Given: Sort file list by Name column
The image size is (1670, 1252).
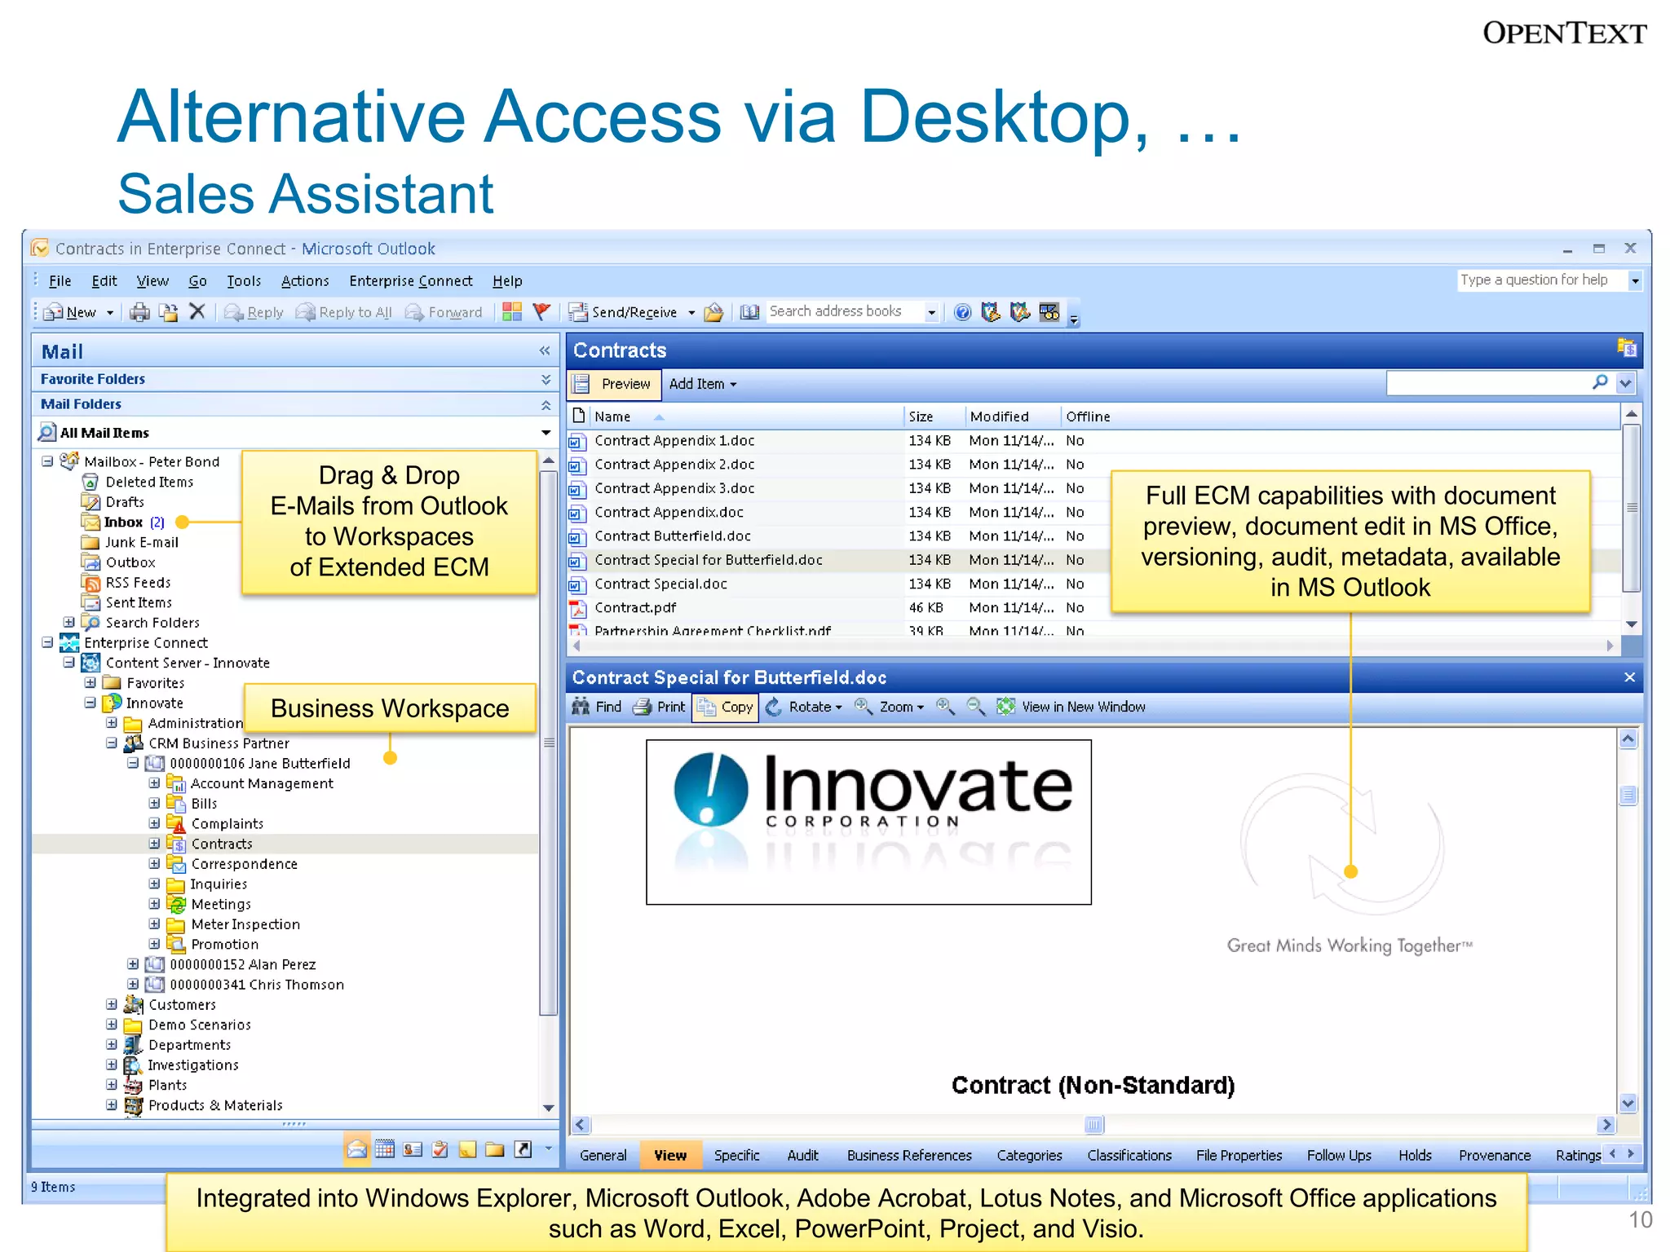Looking at the screenshot, I should pyautogui.click(x=612, y=417).
